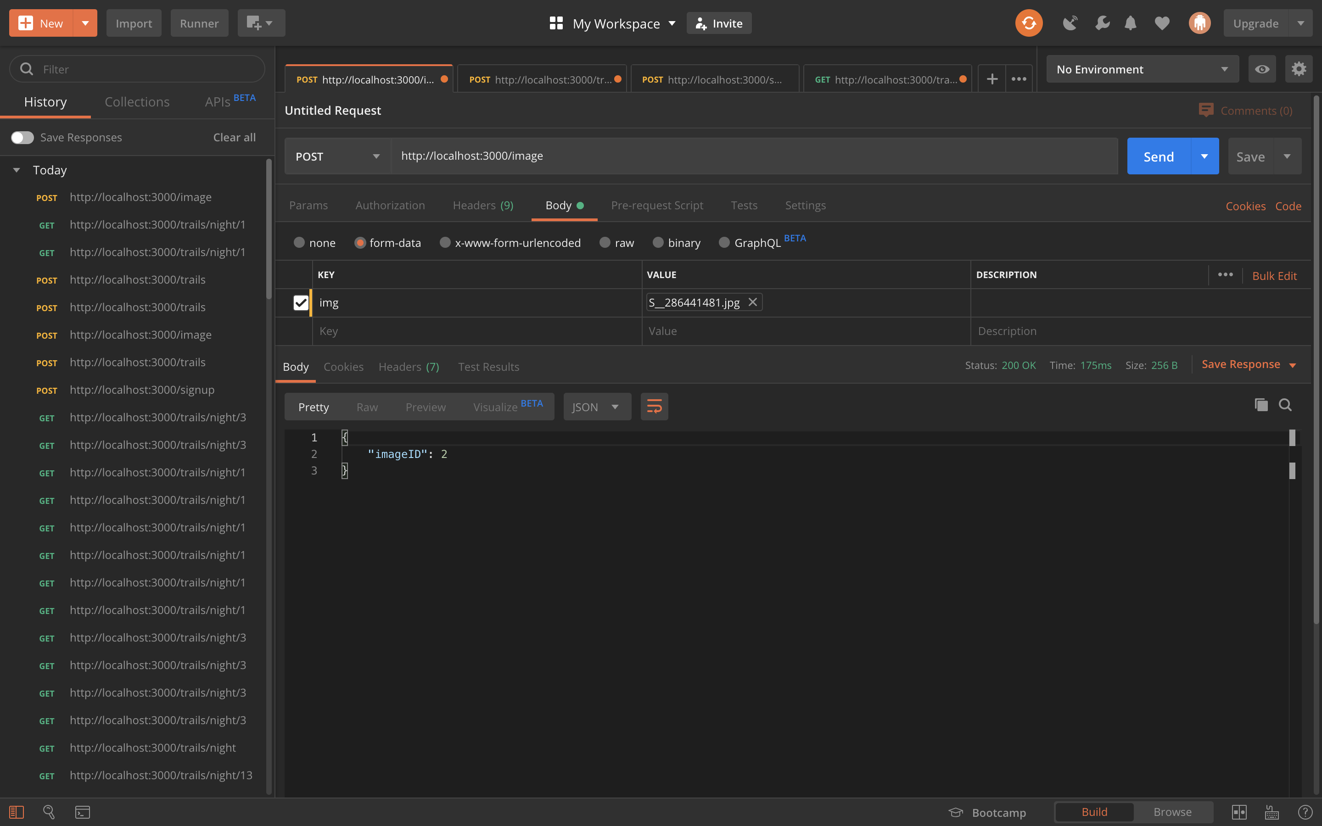Viewport: 1322px width, 826px height.
Task: Open the POST method dropdown
Action: [x=337, y=156]
